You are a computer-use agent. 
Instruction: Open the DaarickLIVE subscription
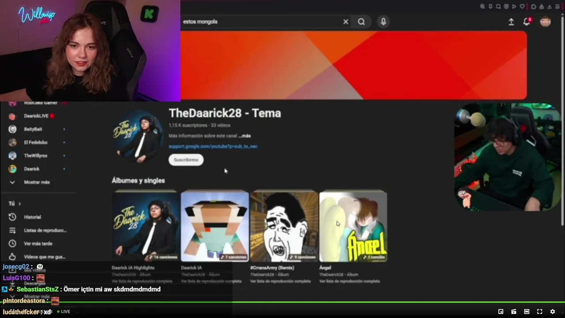[x=38, y=116]
